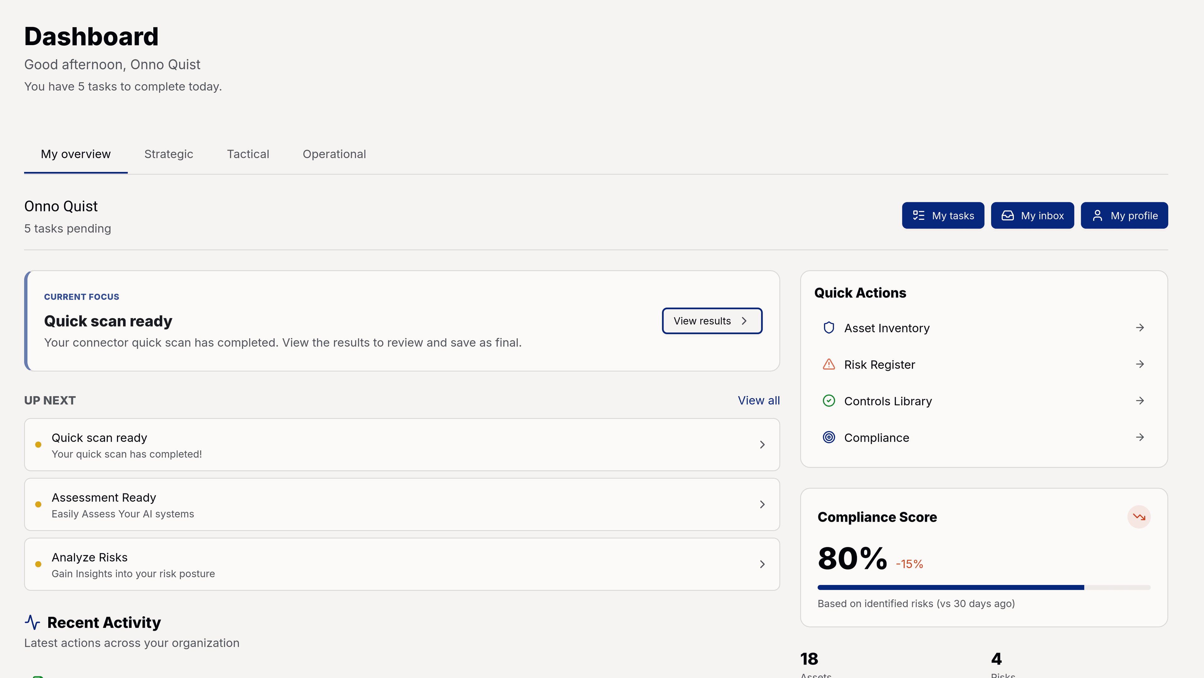This screenshot has height=678, width=1204.
Task: Click the View results button
Action: tap(711, 321)
